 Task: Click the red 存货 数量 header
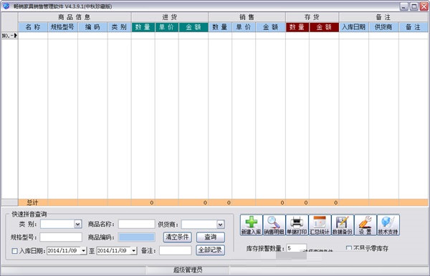pos(297,27)
